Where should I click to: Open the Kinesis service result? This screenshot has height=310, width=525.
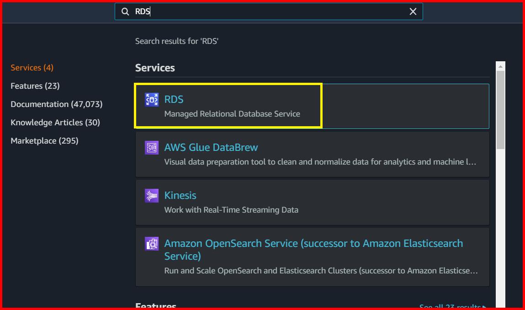pyautogui.click(x=180, y=195)
